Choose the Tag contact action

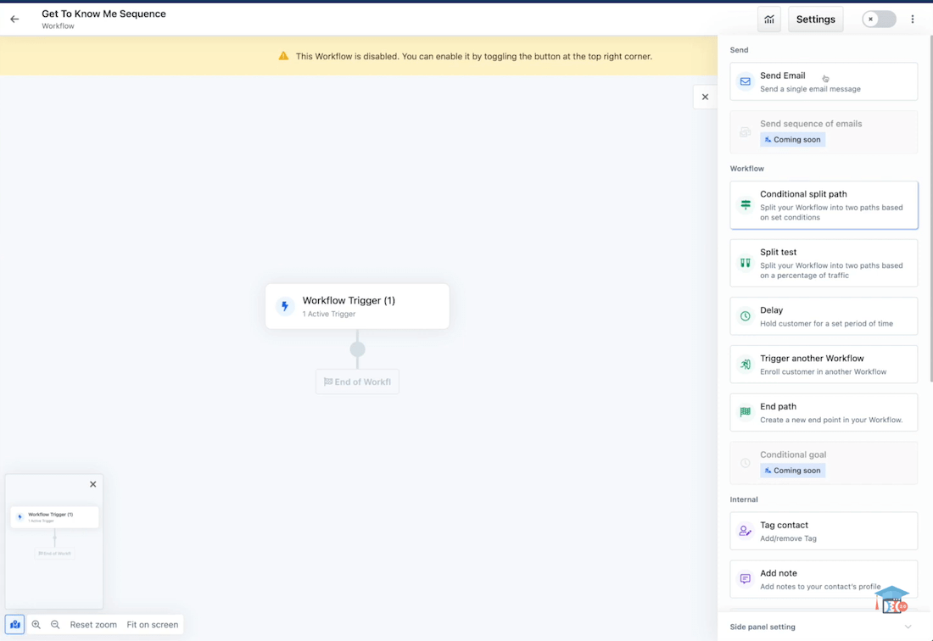(x=824, y=531)
